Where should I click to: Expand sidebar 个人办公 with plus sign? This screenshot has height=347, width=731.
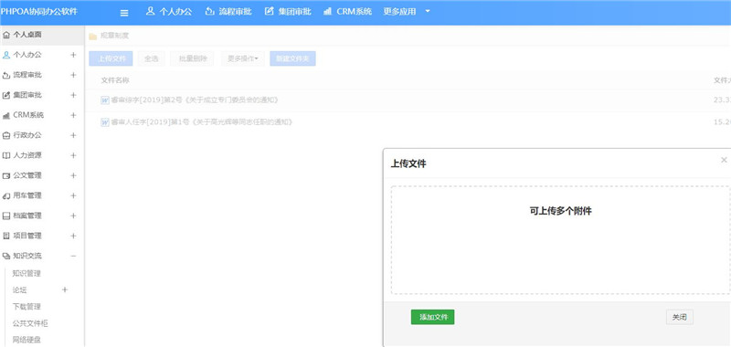coord(73,55)
